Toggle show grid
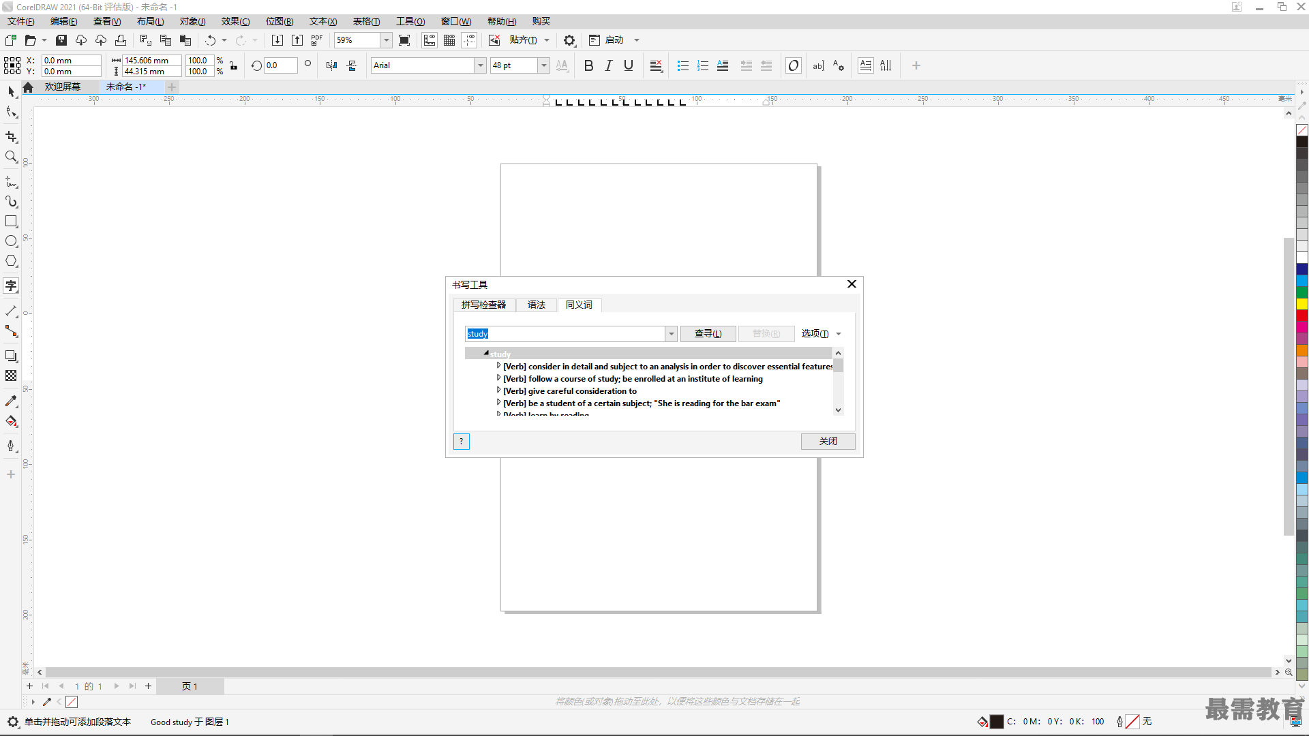The height and width of the screenshot is (736, 1309). [449, 40]
